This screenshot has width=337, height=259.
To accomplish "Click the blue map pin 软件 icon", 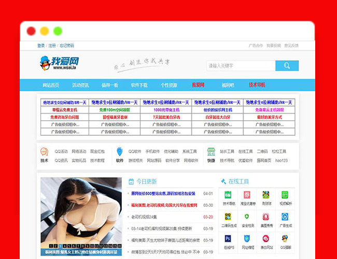I will (120, 152).
